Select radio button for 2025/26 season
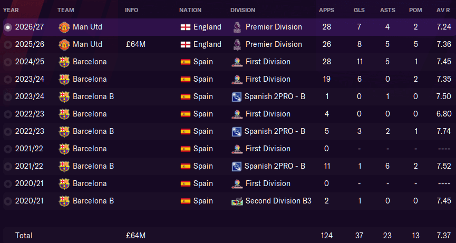 tap(8, 44)
